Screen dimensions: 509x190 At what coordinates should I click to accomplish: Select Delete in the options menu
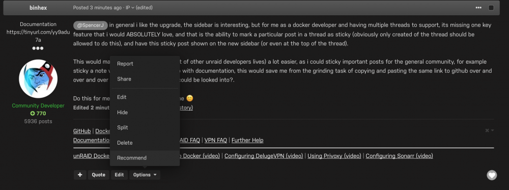(x=145, y=143)
